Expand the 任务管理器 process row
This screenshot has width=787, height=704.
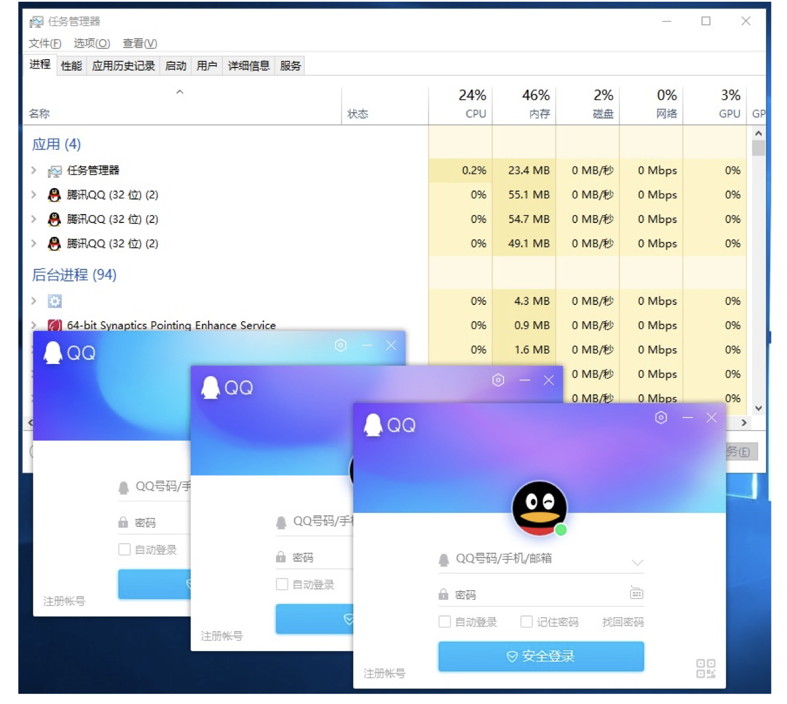(34, 171)
